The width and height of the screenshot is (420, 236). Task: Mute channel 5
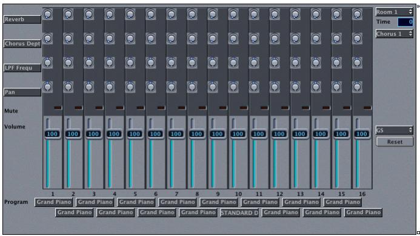pyautogui.click(x=141, y=108)
